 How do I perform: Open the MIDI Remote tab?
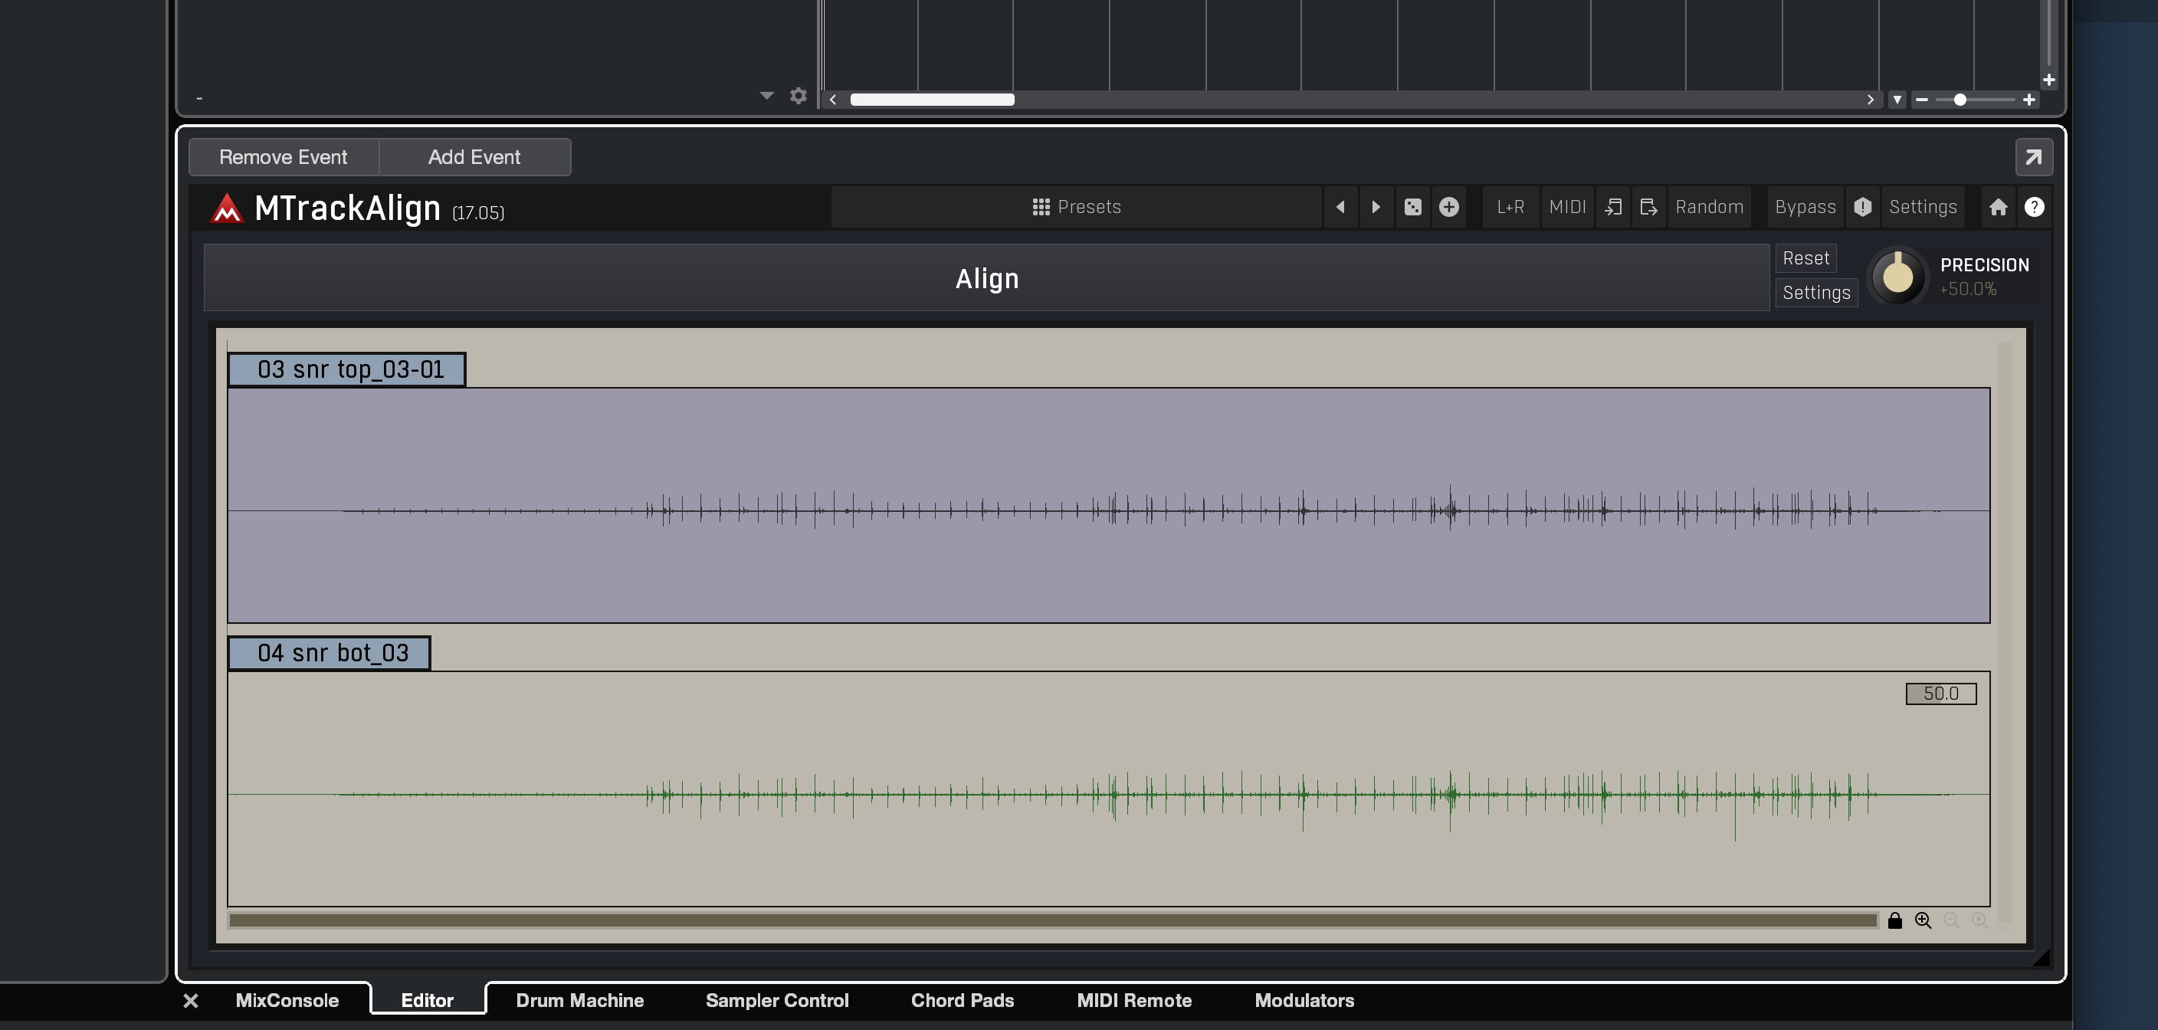click(x=1134, y=1001)
